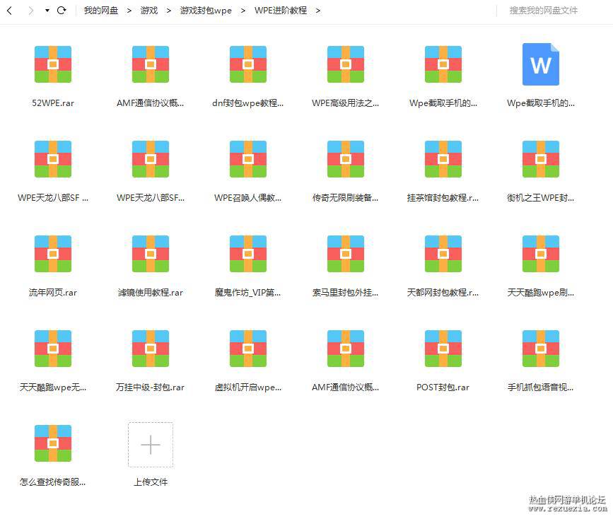Image resolution: width=613 pixels, height=519 pixels.
Task: Navigate to 游戏 breadcrumb
Action: tap(149, 11)
